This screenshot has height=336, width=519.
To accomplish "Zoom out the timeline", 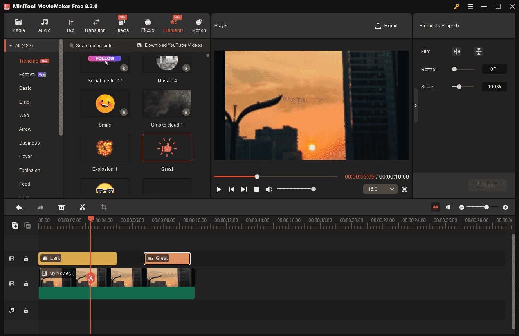I will [x=461, y=207].
